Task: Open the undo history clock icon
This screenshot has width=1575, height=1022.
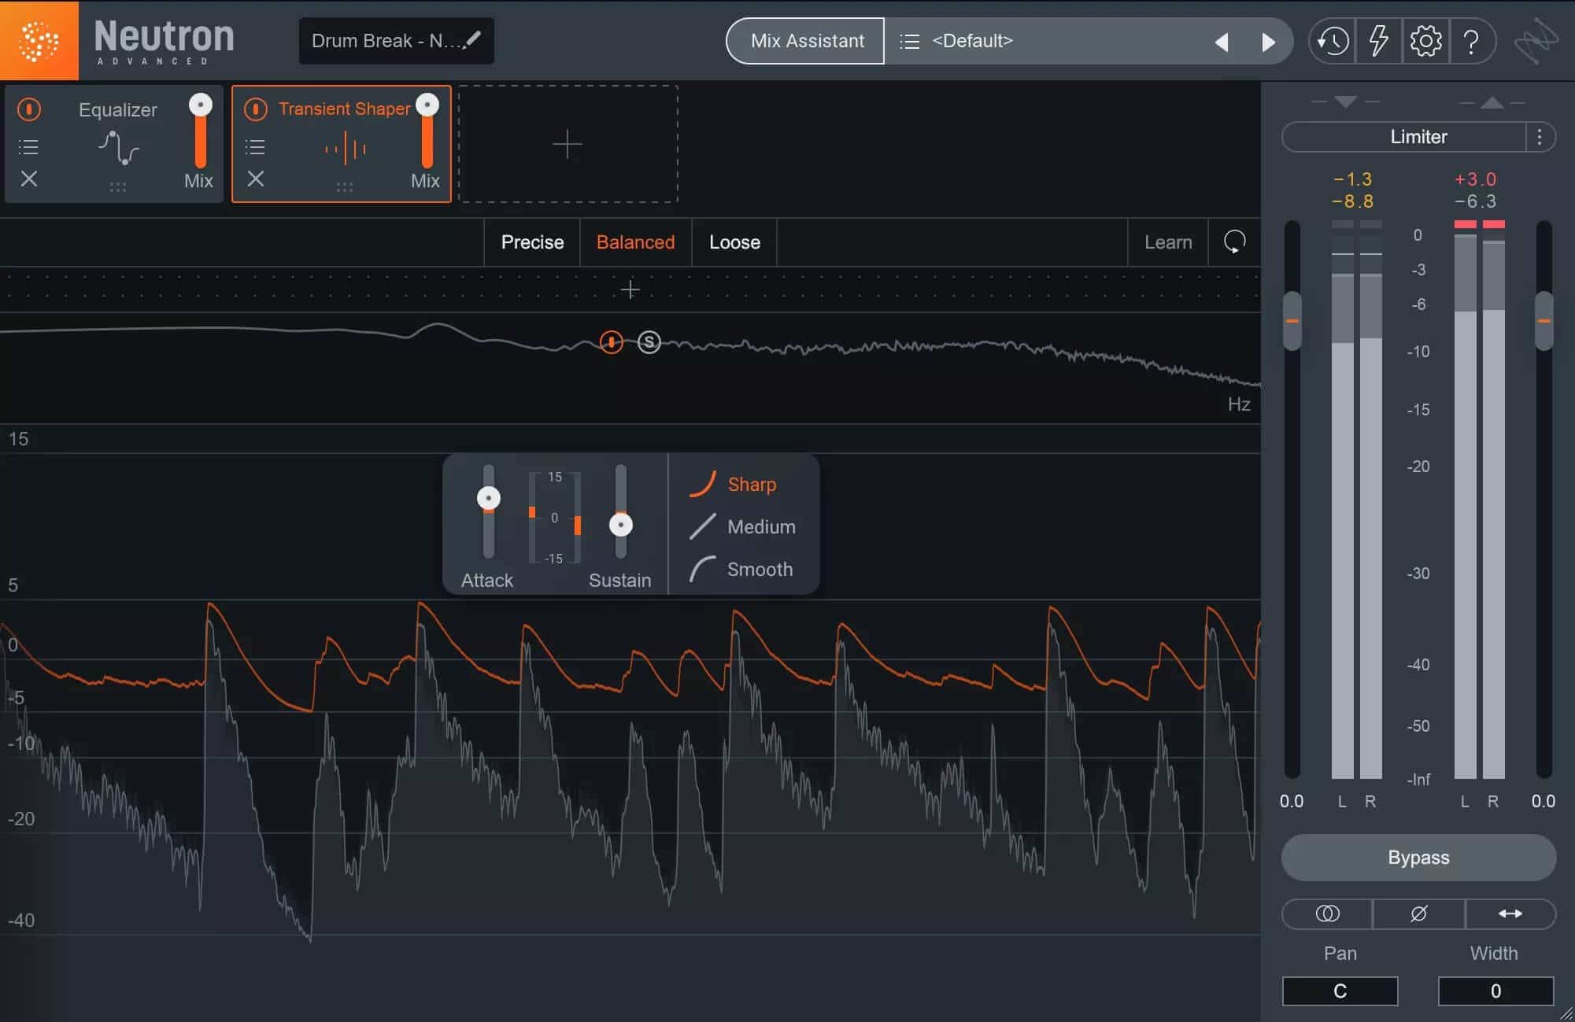Action: click(1332, 41)
